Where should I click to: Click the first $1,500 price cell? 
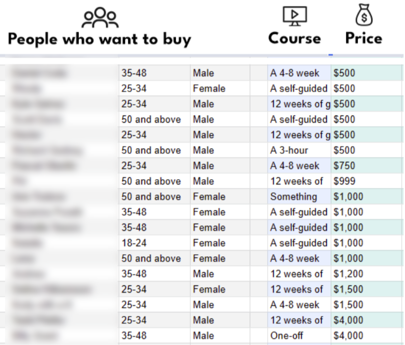point(367,289)
